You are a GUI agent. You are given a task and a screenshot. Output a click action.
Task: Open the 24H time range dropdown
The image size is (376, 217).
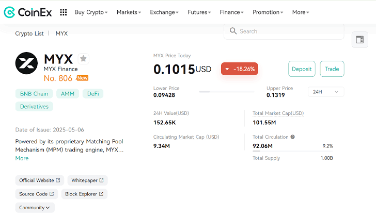[325, 92]
